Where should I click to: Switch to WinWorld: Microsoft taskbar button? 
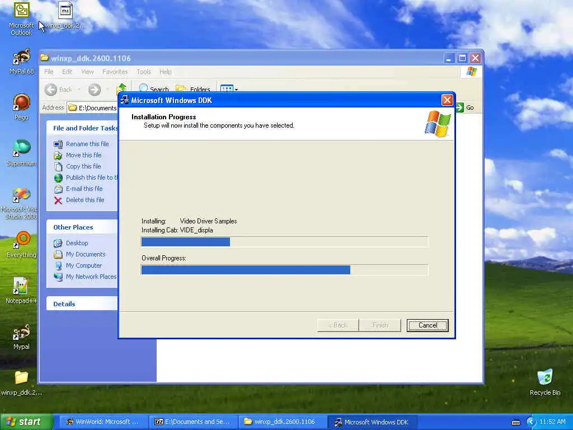[102, 422]
